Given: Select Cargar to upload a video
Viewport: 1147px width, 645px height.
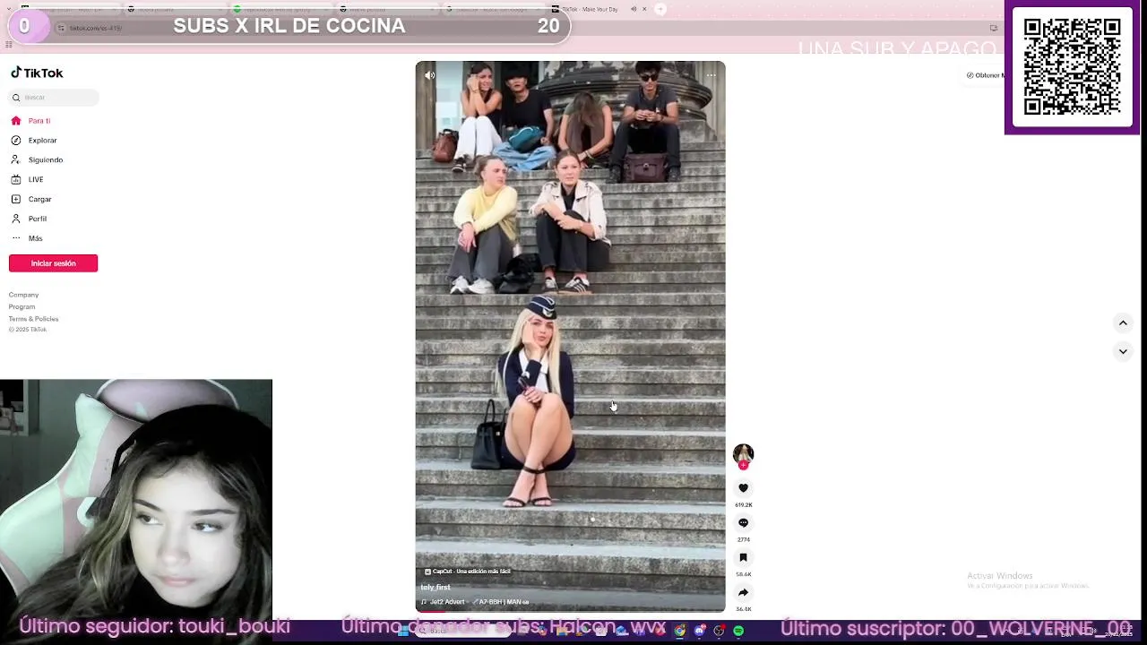Looking at the screenshot, I should tap(31, 199).
